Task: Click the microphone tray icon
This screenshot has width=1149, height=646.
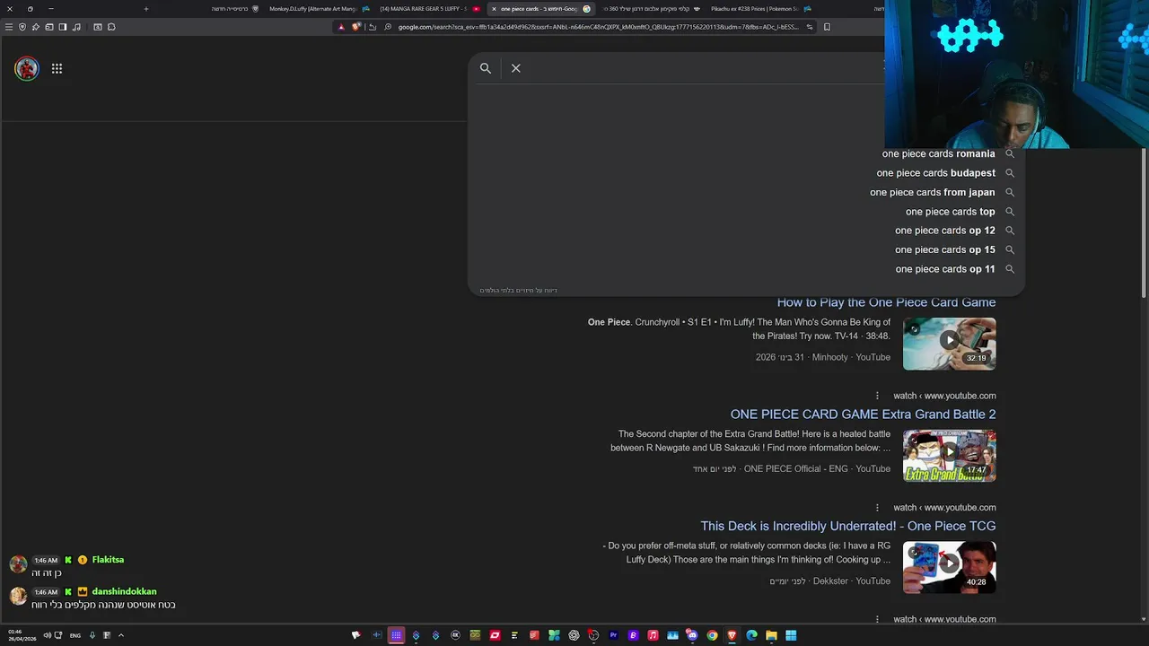Action: click(92, 635)
